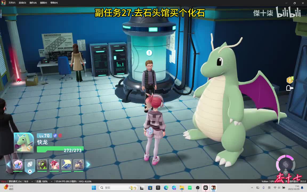Open Task View in taskbar
Viewport: 307px width, 192px height.
point(142,188)
